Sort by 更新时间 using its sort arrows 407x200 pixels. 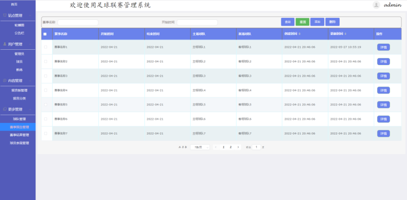345,34
